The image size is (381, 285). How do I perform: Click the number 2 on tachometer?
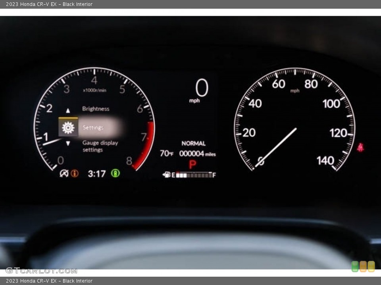click(x=49, y=108)
